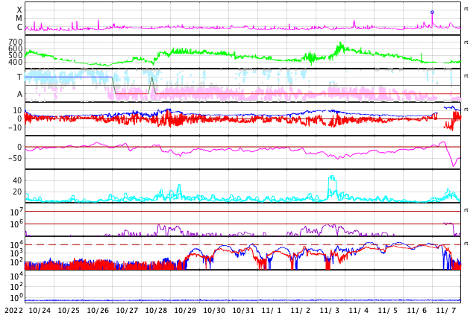
Task: Click the 40 tick on density axis
Action: 17,180
